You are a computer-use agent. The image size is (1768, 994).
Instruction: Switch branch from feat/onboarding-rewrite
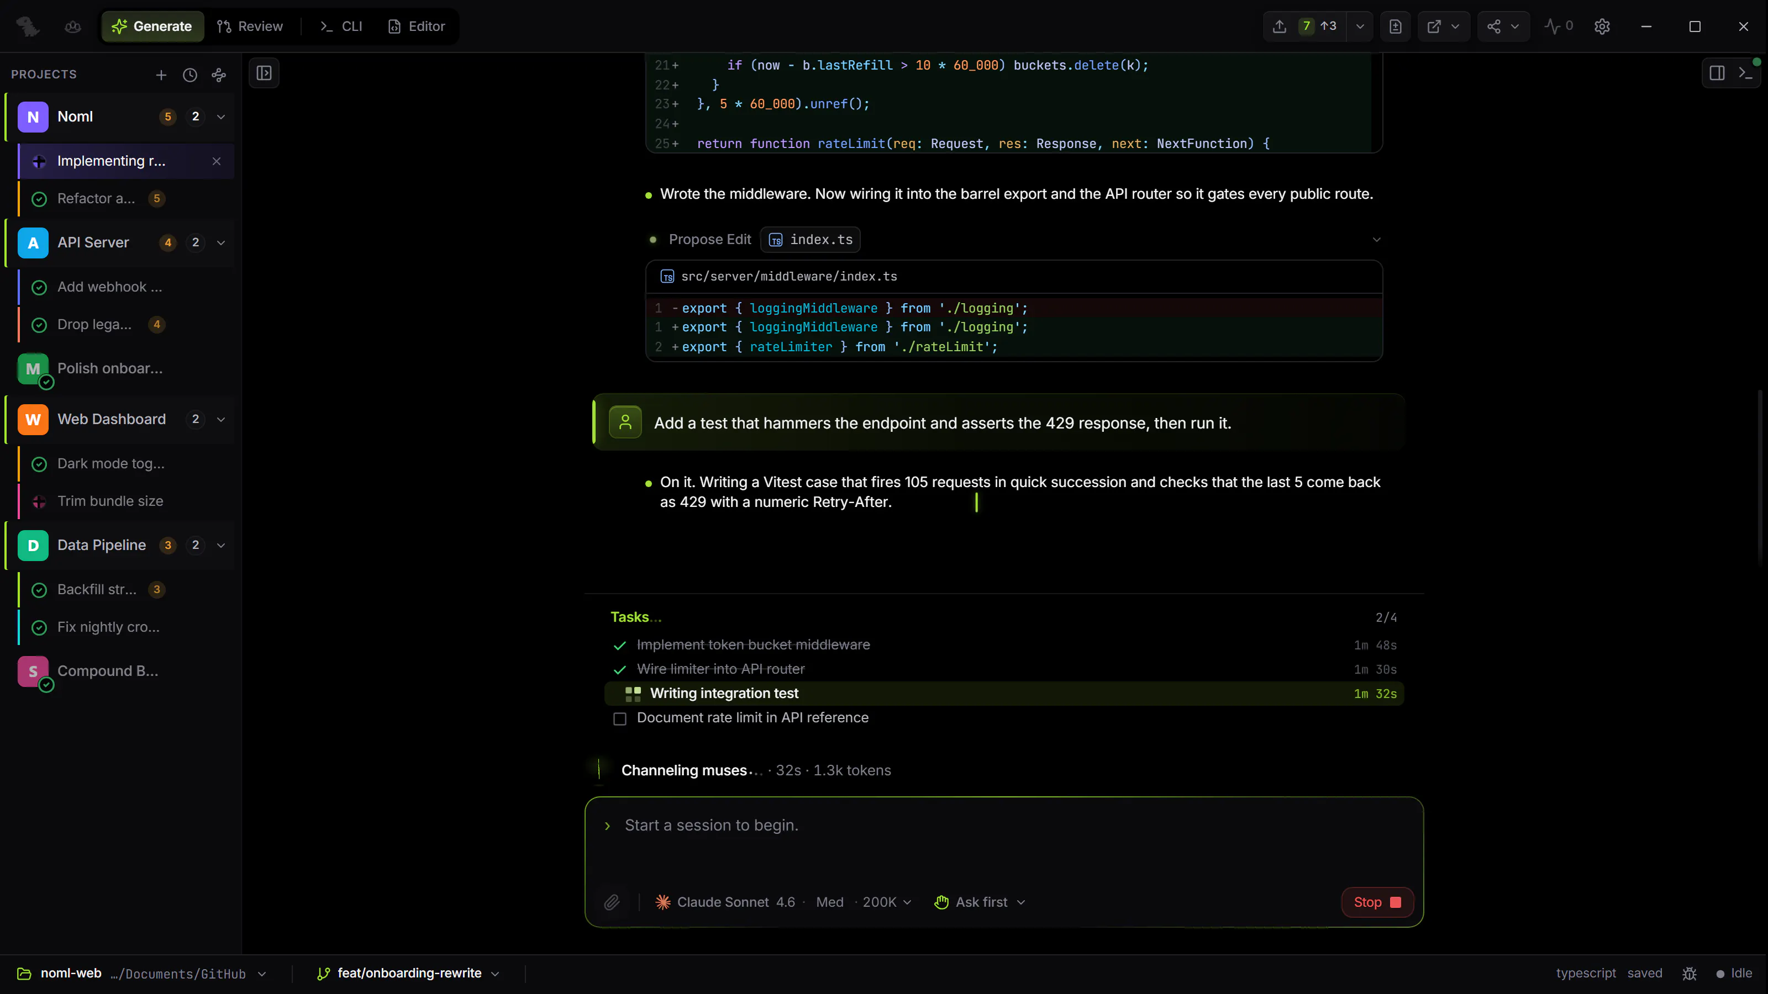click(408, 974)
